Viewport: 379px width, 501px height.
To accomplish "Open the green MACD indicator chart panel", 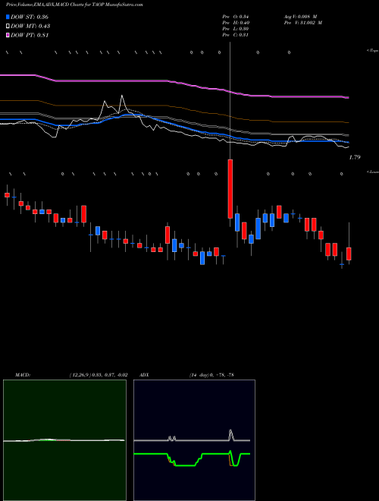I will coord(64,440).
